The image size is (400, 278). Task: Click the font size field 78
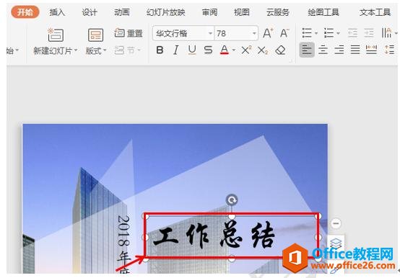click(x=233, y=33)
